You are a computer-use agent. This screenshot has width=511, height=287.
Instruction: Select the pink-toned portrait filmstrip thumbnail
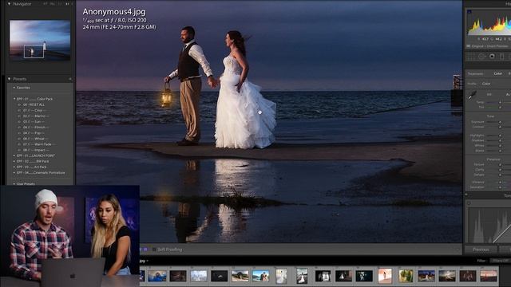(385, 276)
